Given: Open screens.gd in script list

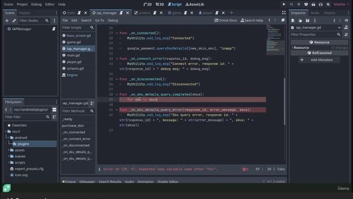Looking at the screenshot, I should coord(75,69).
